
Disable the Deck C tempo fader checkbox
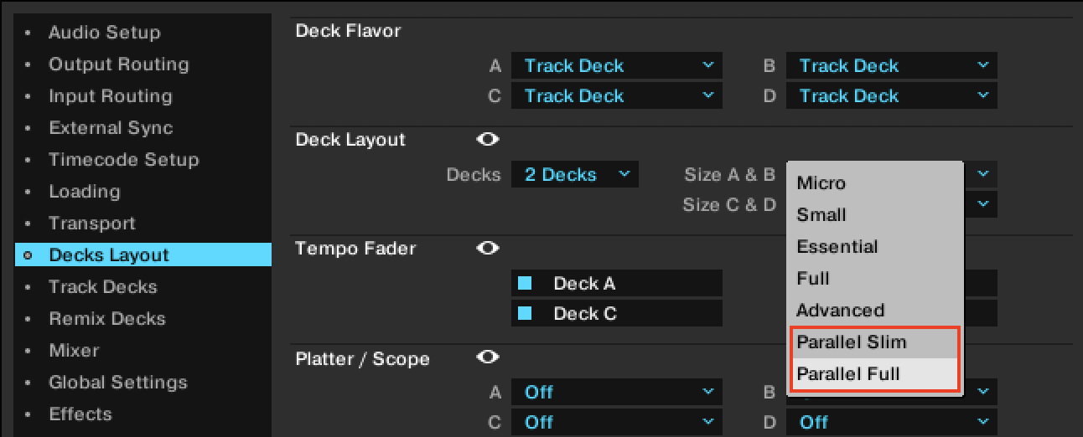pos(526,314)
